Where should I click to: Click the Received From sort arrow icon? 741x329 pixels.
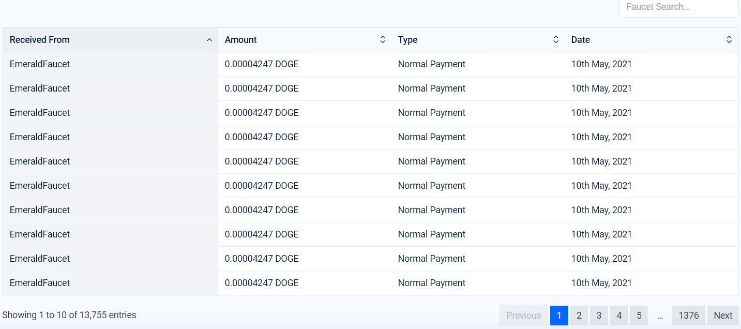coord(209,40)
